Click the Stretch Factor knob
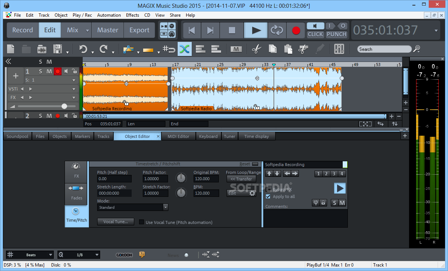 click(181, 193)
